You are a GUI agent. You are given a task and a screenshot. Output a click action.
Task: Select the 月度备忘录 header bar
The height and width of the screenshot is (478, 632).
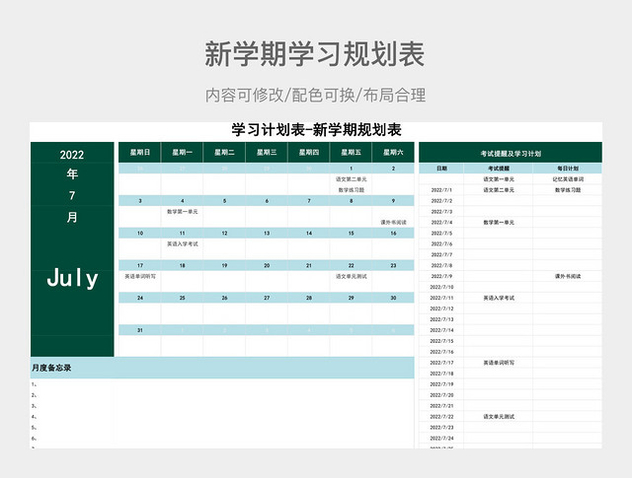[x=222, y=368]
